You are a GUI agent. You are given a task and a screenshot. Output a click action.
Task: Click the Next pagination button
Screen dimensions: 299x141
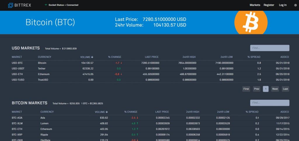[x=275, y=89]
